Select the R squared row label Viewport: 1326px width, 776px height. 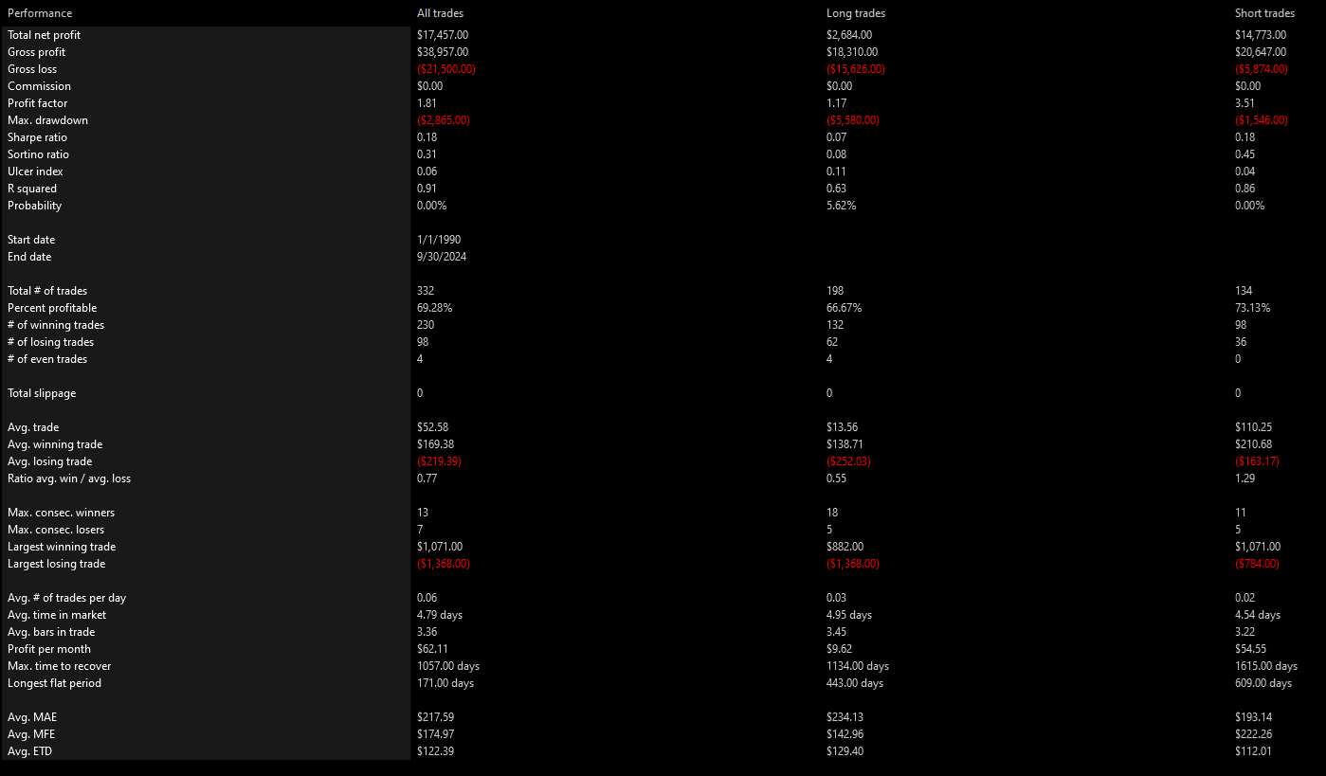pos(32,189)
